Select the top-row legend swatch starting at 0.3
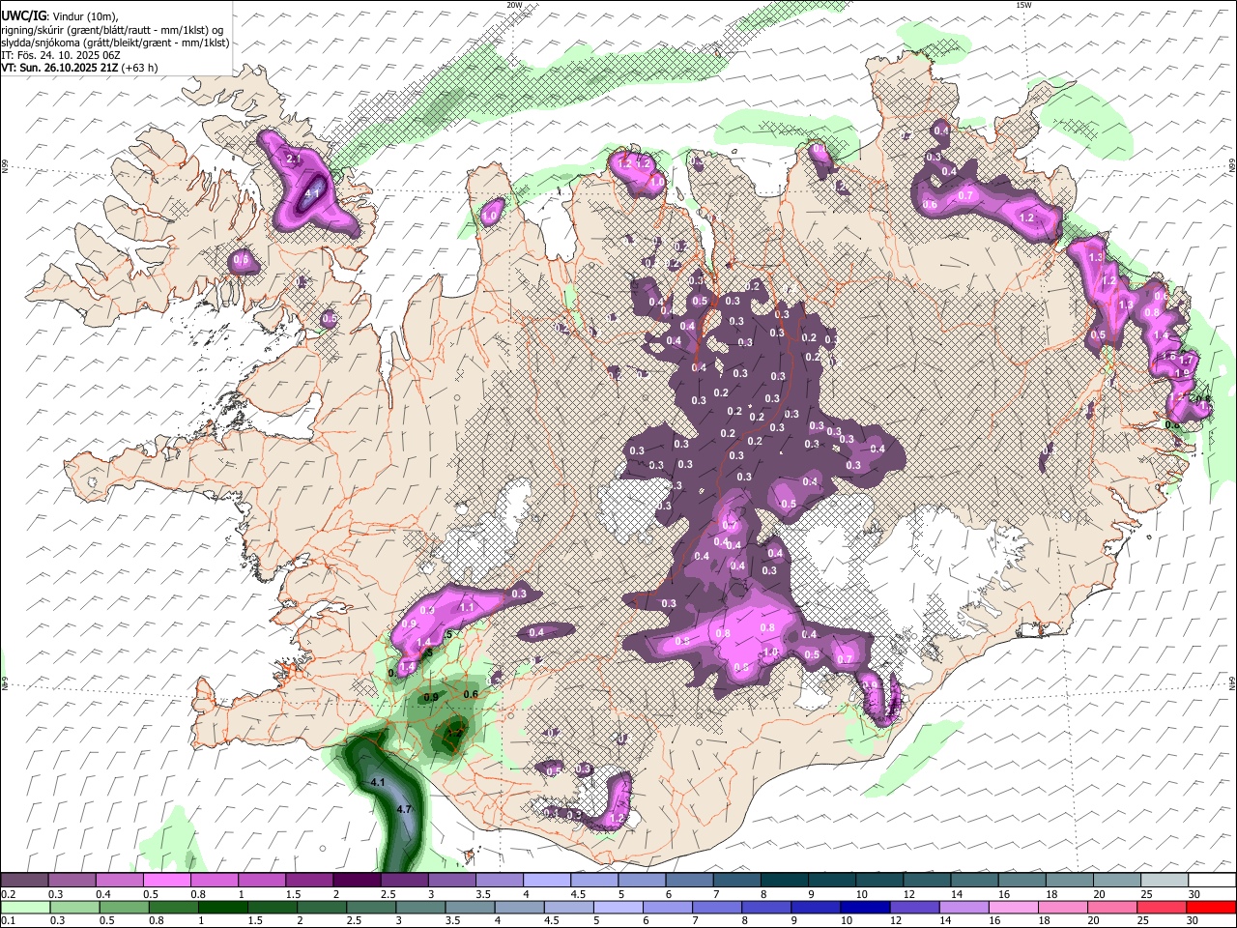 [72, 880]
